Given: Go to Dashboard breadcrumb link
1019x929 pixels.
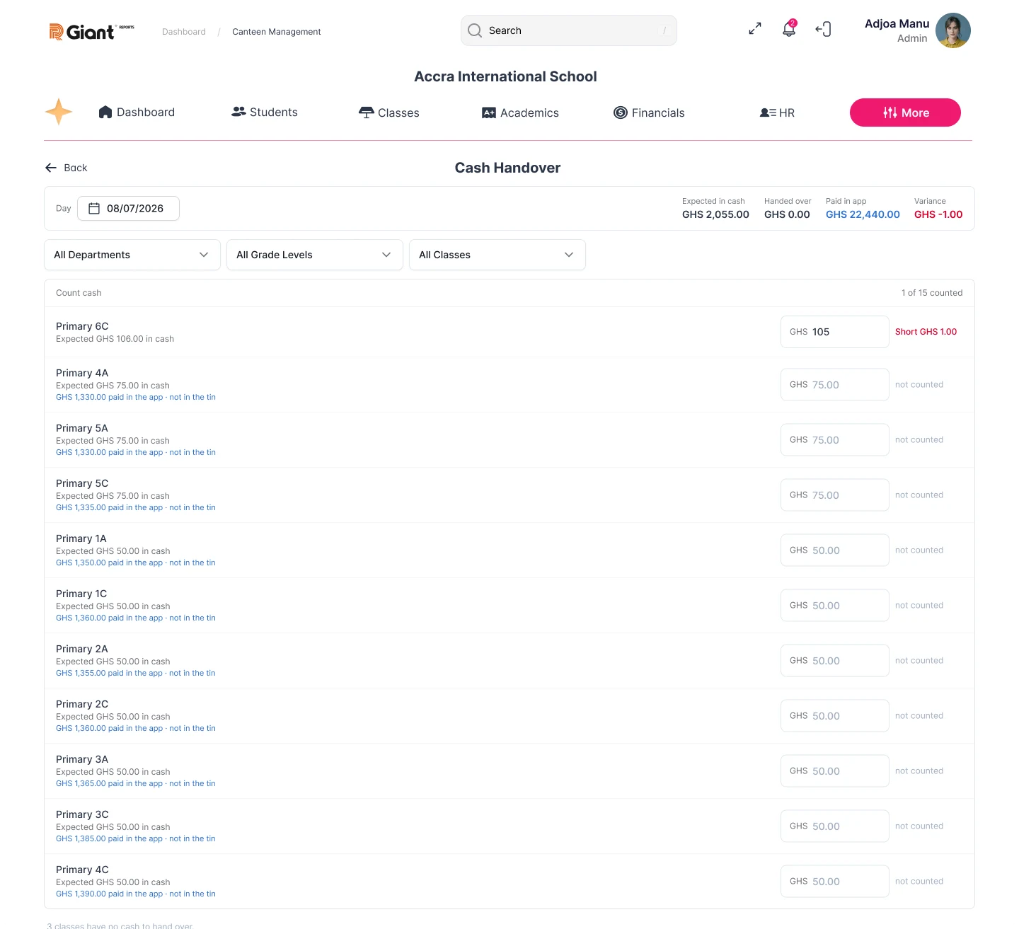Looking at the screenshot, I should 184,32.
